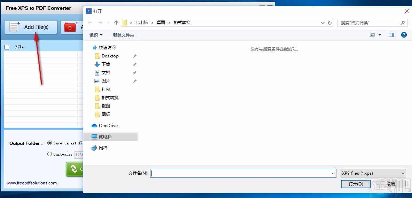Click the magnifier search icon
The image size is (412, 198).
(x=403, y=23)
